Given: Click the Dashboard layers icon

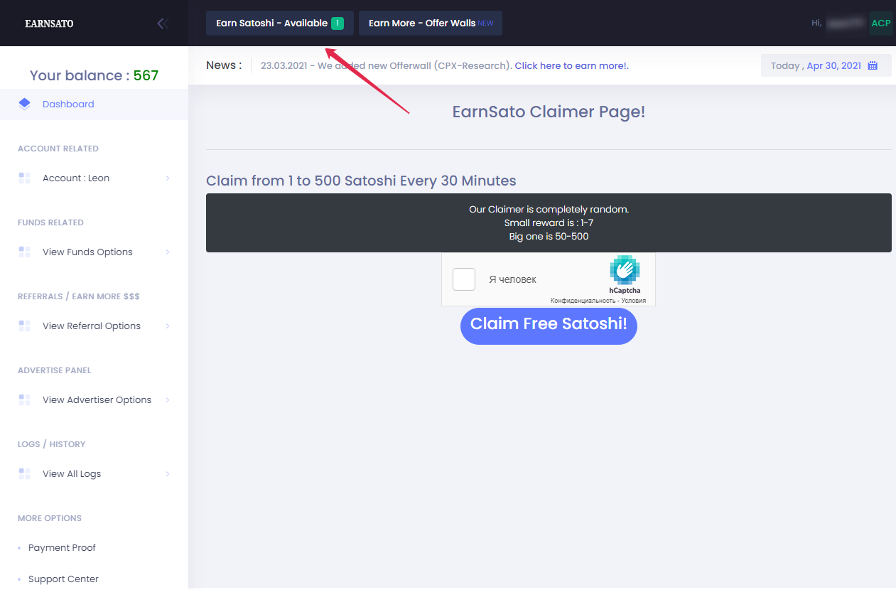Looking at the screenshot, I should 24,104.
